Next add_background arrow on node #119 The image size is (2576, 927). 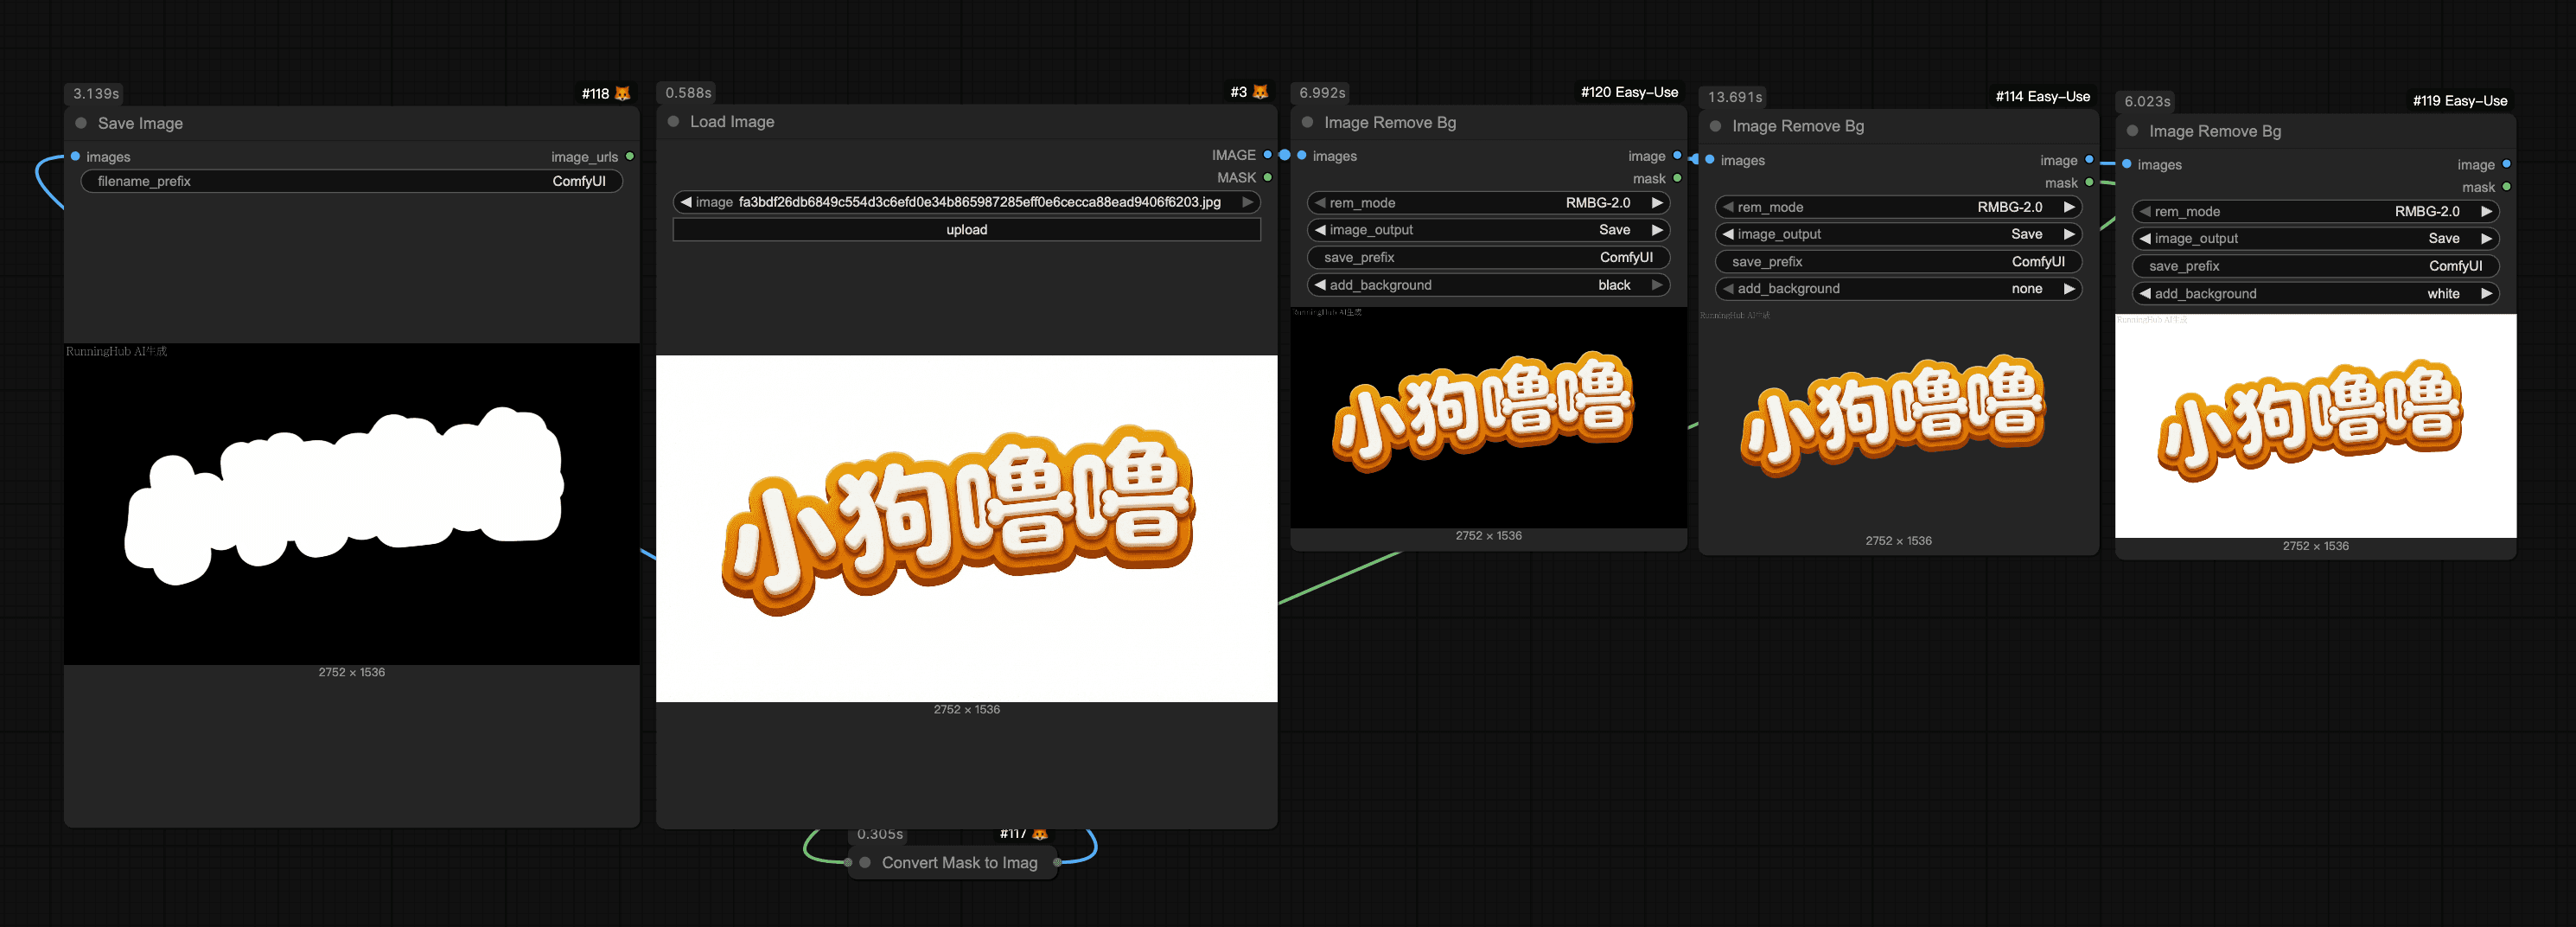(x=2486, y=294)
